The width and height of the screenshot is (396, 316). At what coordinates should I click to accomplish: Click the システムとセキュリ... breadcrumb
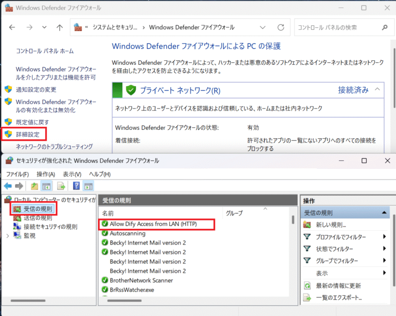pyautogui.click(x=115, y=27)
